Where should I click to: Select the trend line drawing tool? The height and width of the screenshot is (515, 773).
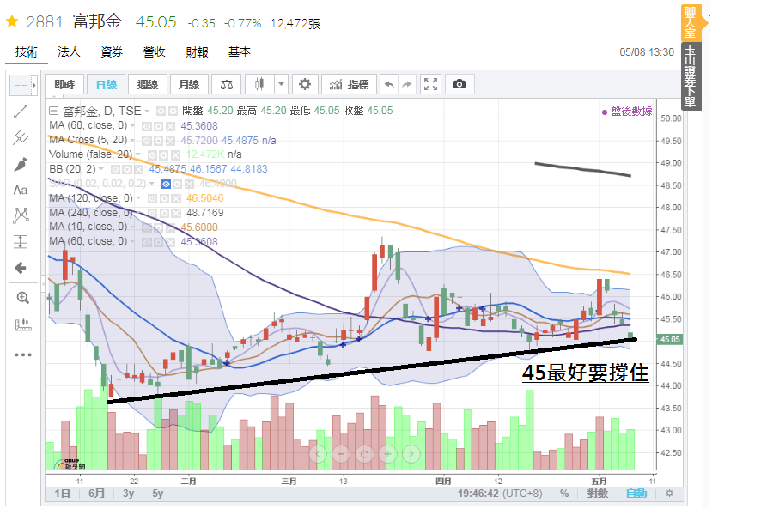[21, 112]
